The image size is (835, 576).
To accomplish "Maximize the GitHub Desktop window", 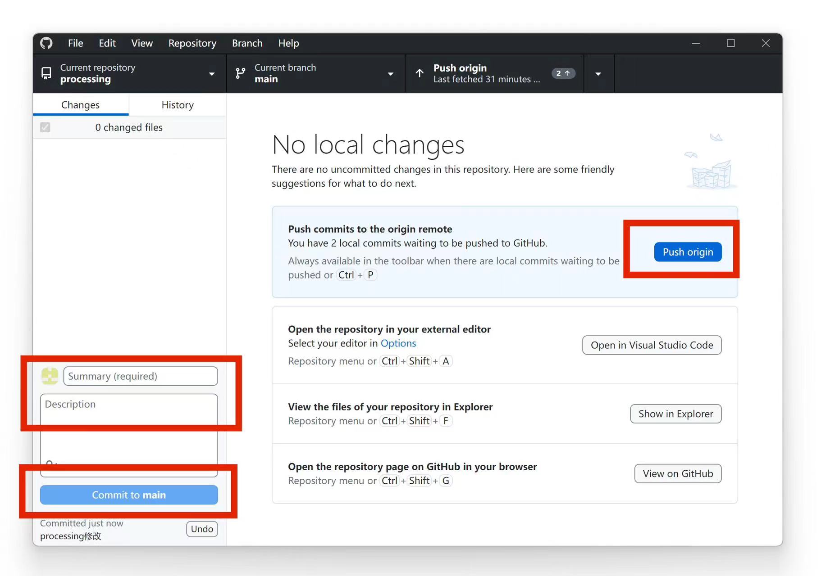I will pyautogui.click(x=730, y=43).
